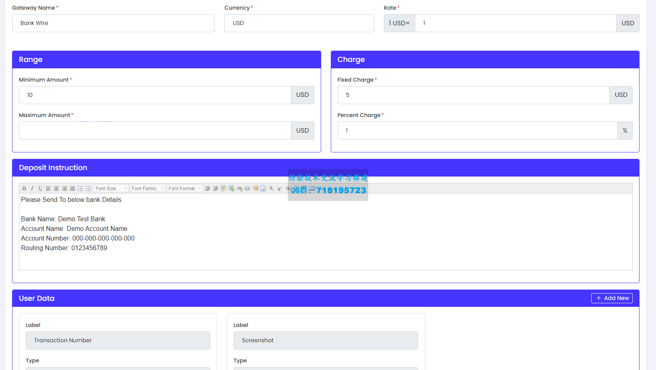Open the Font Size dropdown

point(111,188)
